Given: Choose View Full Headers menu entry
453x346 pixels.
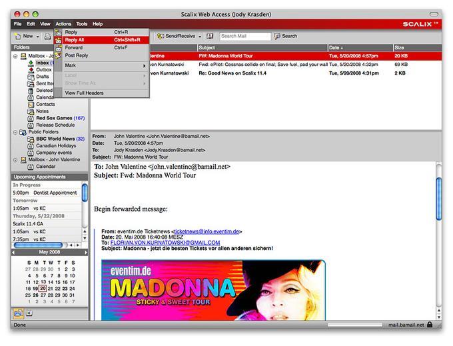Looking at the screenshot, I should click(102, 93).
